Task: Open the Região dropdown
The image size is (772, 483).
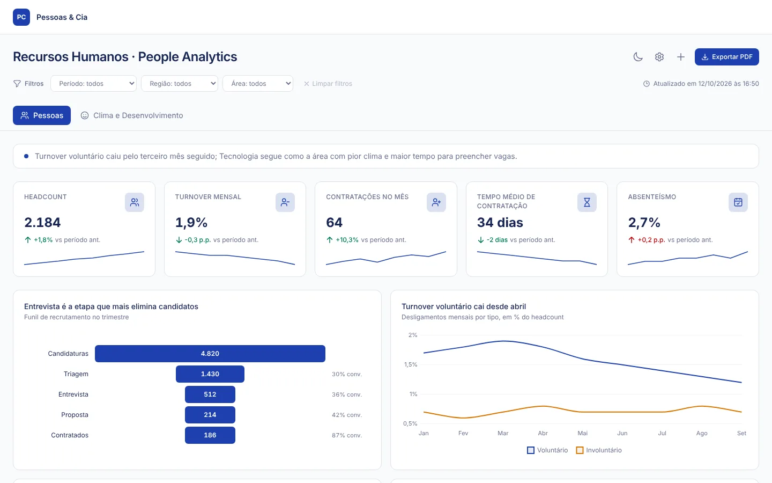Action: 180,84
